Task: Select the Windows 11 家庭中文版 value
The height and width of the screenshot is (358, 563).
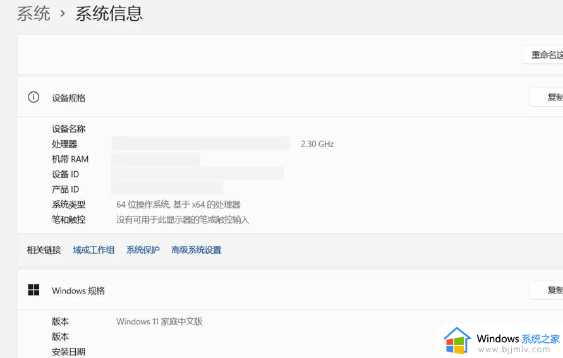Action: [159, 321]
